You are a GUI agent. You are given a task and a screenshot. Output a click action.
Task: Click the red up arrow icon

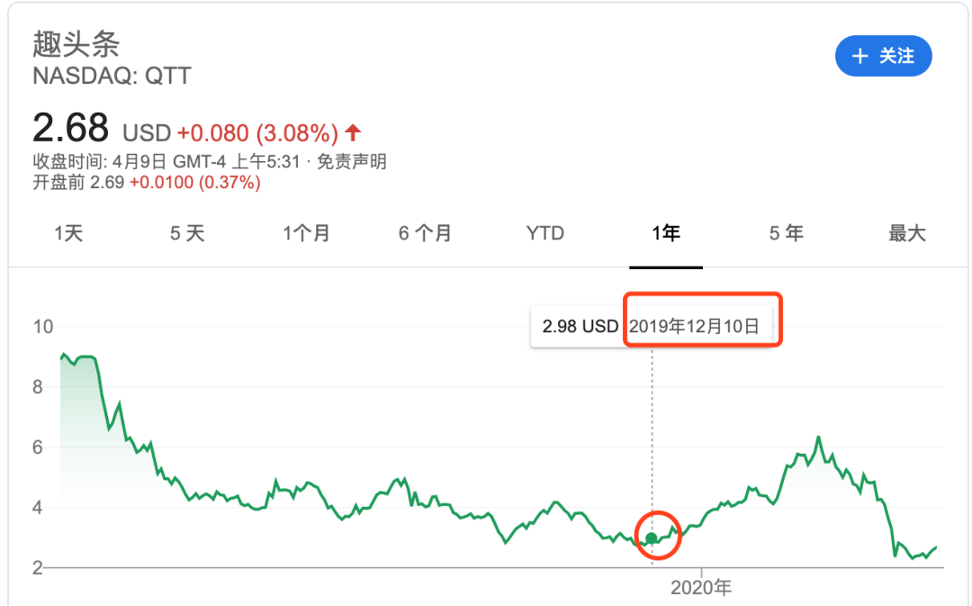[353, 131]
